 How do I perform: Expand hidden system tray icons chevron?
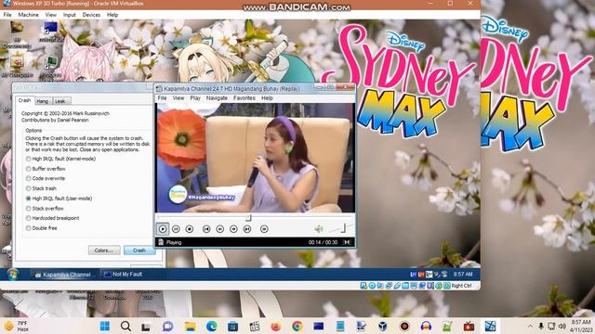coord(530,326)
